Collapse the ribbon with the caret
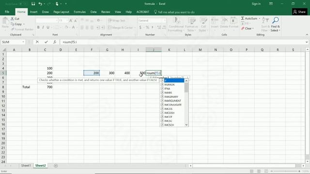 pyautogui.click(x=307, y=35)
